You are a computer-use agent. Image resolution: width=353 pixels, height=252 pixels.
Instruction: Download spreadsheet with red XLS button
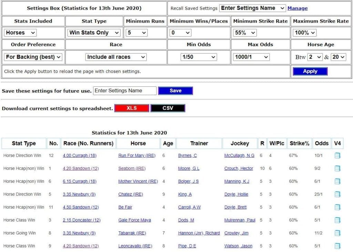(132, 108)
